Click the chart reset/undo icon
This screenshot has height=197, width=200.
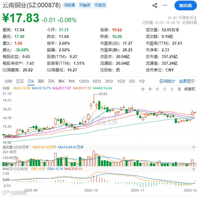click(x=143, y=89)
